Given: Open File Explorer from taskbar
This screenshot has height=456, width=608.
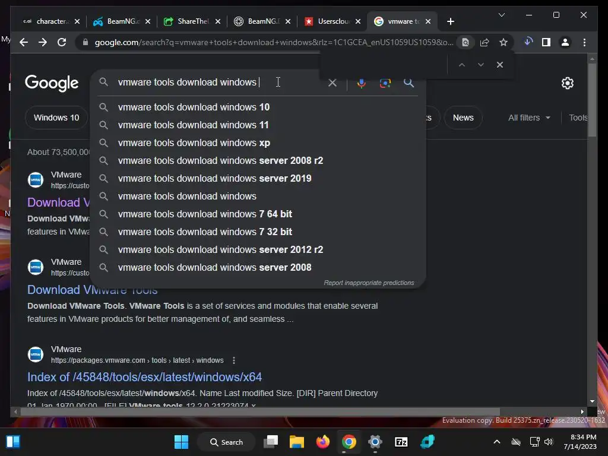Looking at the screenshot, I should click(297, 442).
